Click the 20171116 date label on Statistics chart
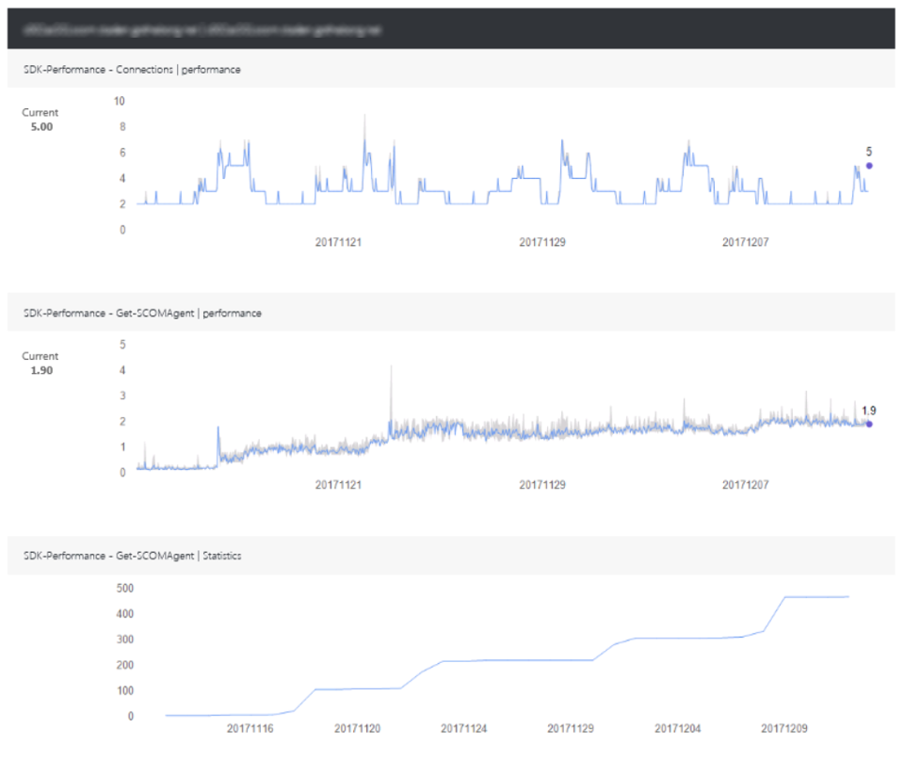 click(250, 729)
